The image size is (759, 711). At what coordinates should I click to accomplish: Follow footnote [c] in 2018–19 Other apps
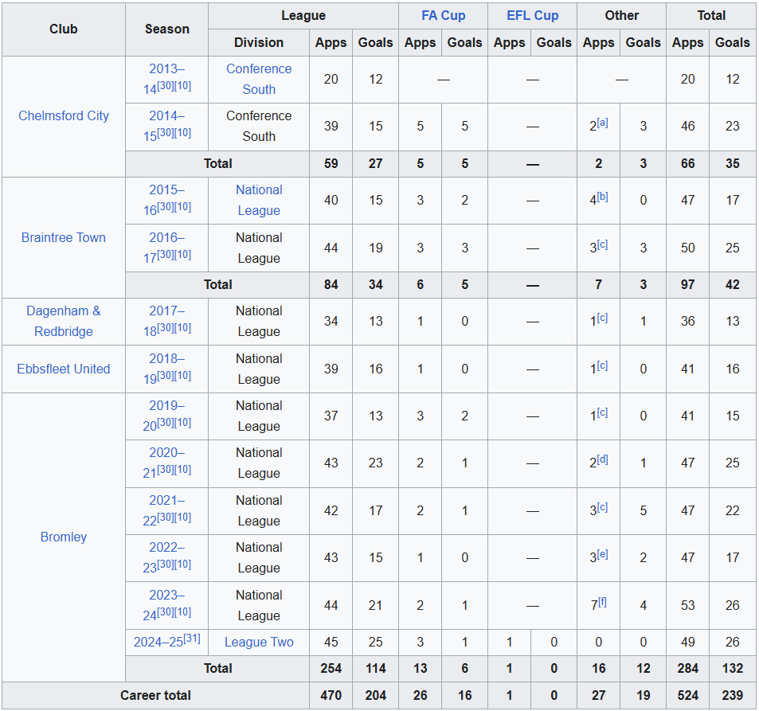602,365
